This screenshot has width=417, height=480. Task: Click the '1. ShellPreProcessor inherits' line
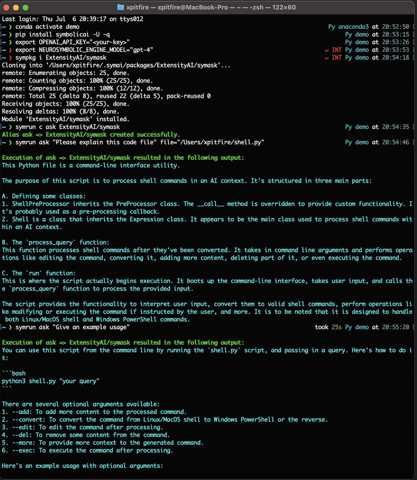coord(207,204)
